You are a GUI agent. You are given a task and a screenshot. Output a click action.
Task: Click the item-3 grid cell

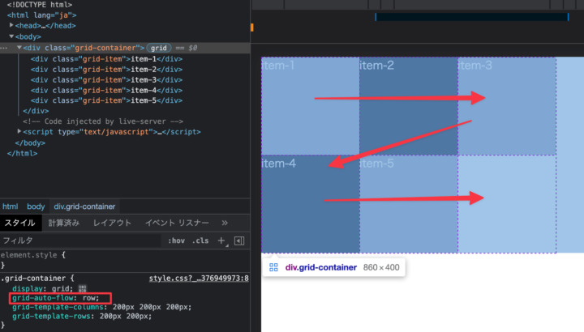click(x=507, y=106)
